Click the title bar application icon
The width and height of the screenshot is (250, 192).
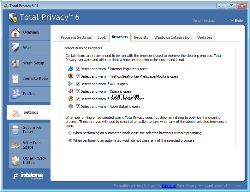point(6,6)
